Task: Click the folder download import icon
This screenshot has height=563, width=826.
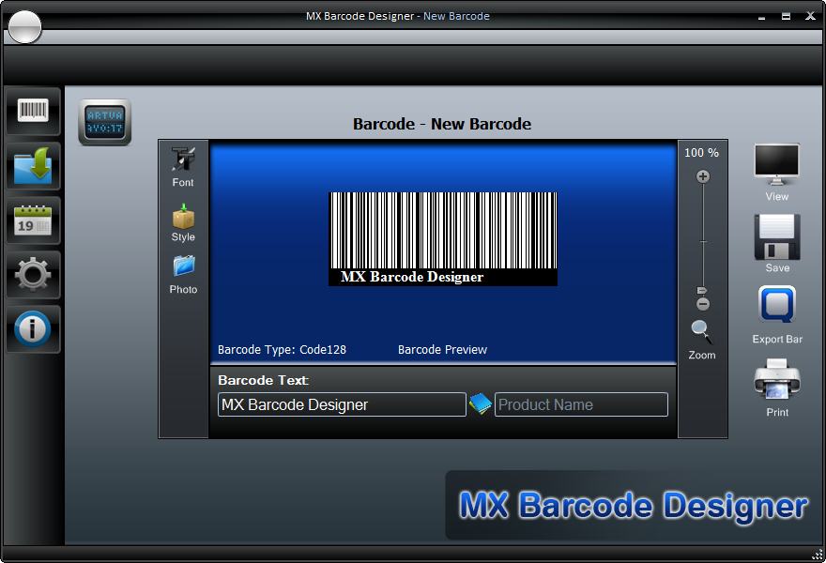Action: [x=33, y=166]
